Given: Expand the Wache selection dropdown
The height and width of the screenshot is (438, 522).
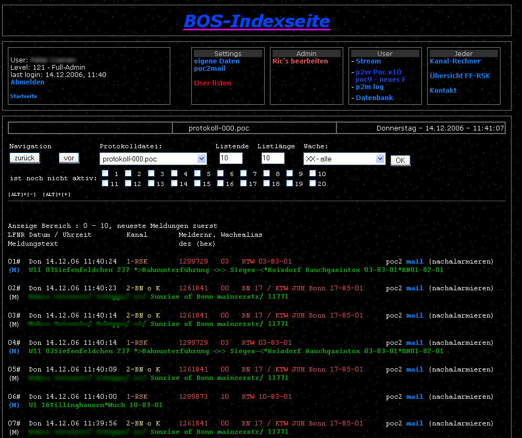Looking at the screenshot, I should tap(344, 159).
